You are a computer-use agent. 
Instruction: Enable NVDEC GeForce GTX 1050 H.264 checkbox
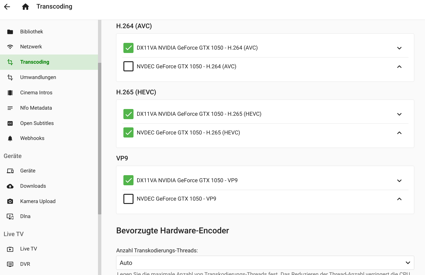click(x=128, y=66)
